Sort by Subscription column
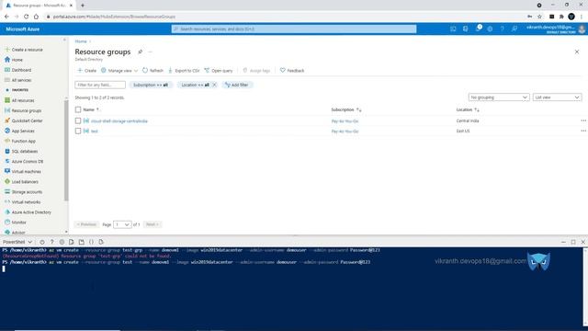 click(345, 109)
